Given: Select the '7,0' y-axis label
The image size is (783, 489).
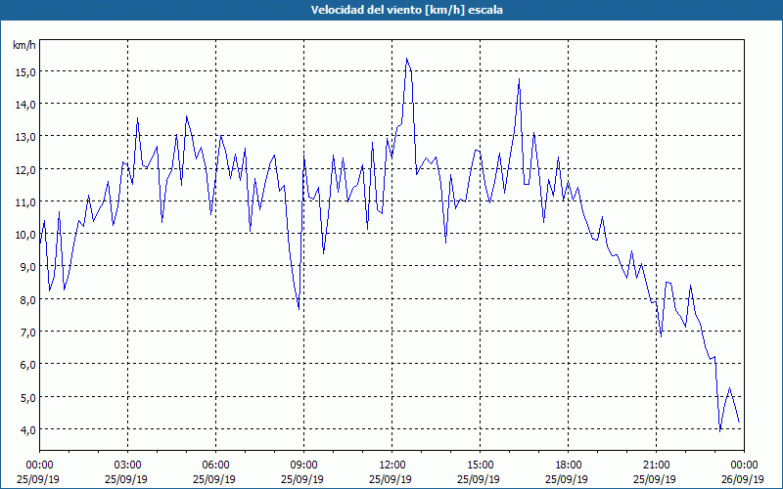Looking at the screenshot, I should tap(28, 333).
